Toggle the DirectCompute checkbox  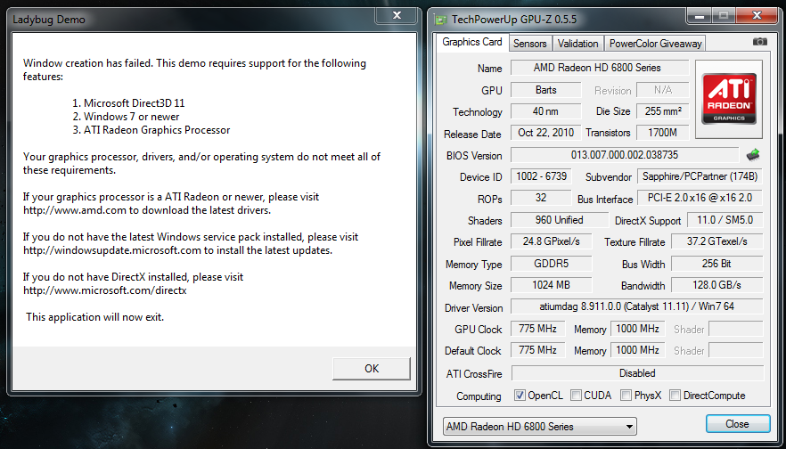(675, 396)
